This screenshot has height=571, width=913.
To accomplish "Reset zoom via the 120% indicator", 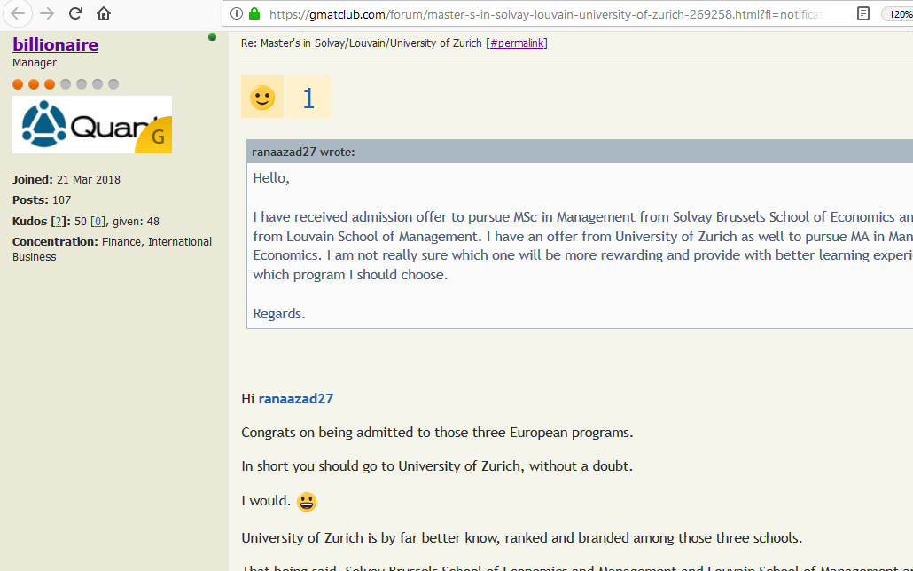I will [x=896, y=13].
